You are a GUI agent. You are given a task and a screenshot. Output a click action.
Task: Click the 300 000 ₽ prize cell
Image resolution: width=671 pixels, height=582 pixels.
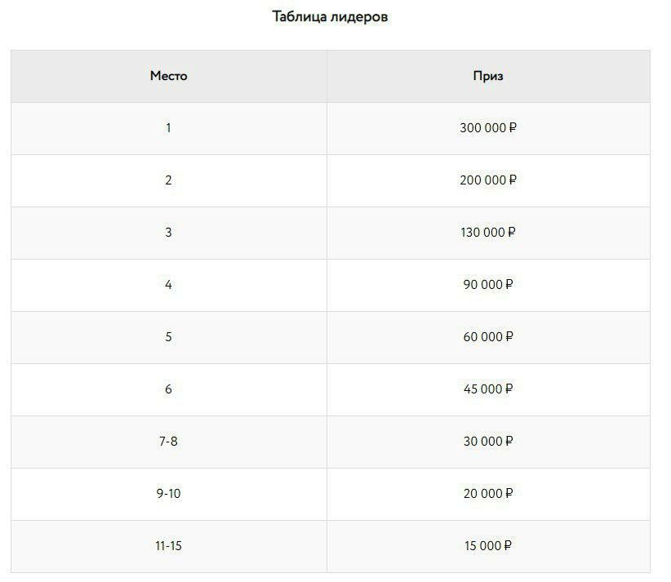click(488, 128)
